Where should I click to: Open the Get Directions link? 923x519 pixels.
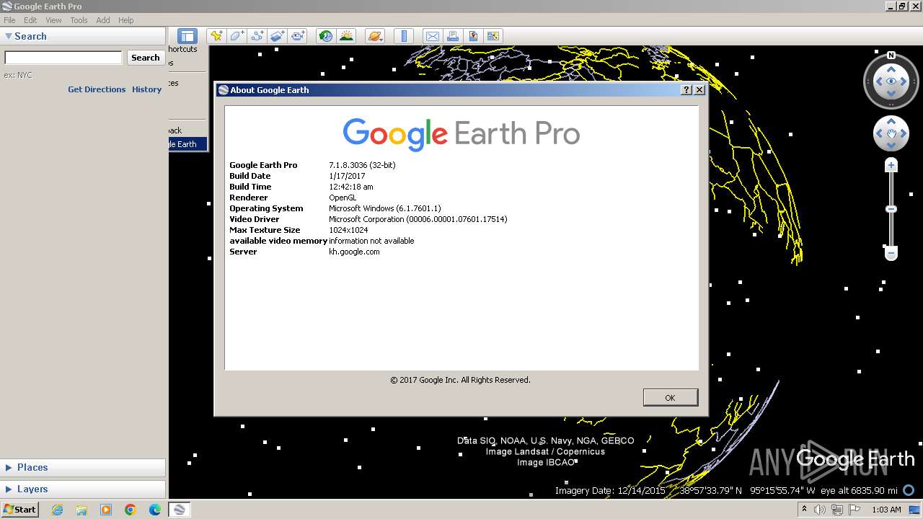tap(97, 89)
